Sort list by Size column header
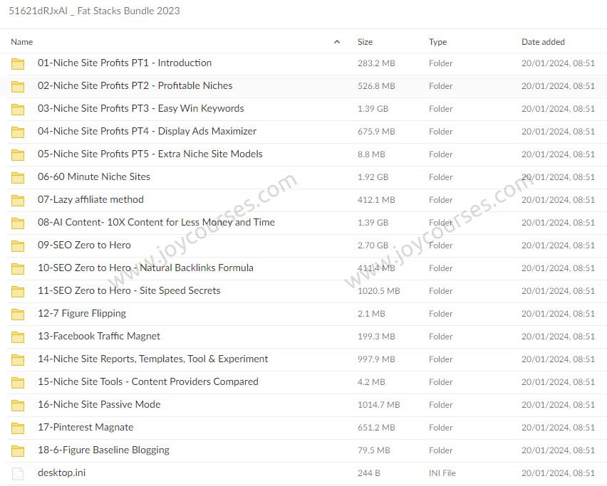This screenshot has width=607, height=486. 365,42
